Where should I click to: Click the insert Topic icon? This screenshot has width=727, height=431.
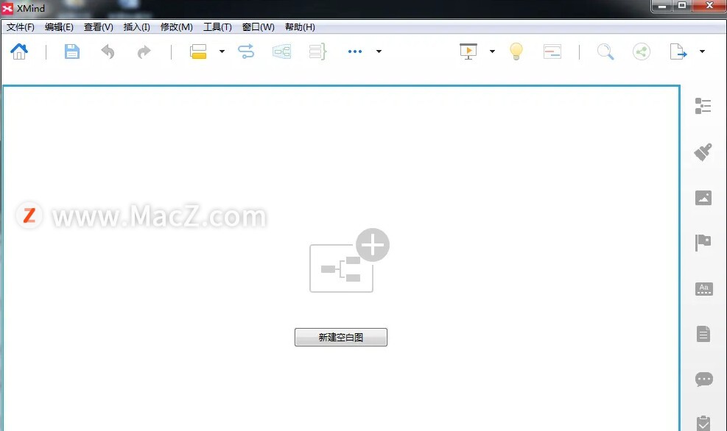pos(198,51)
